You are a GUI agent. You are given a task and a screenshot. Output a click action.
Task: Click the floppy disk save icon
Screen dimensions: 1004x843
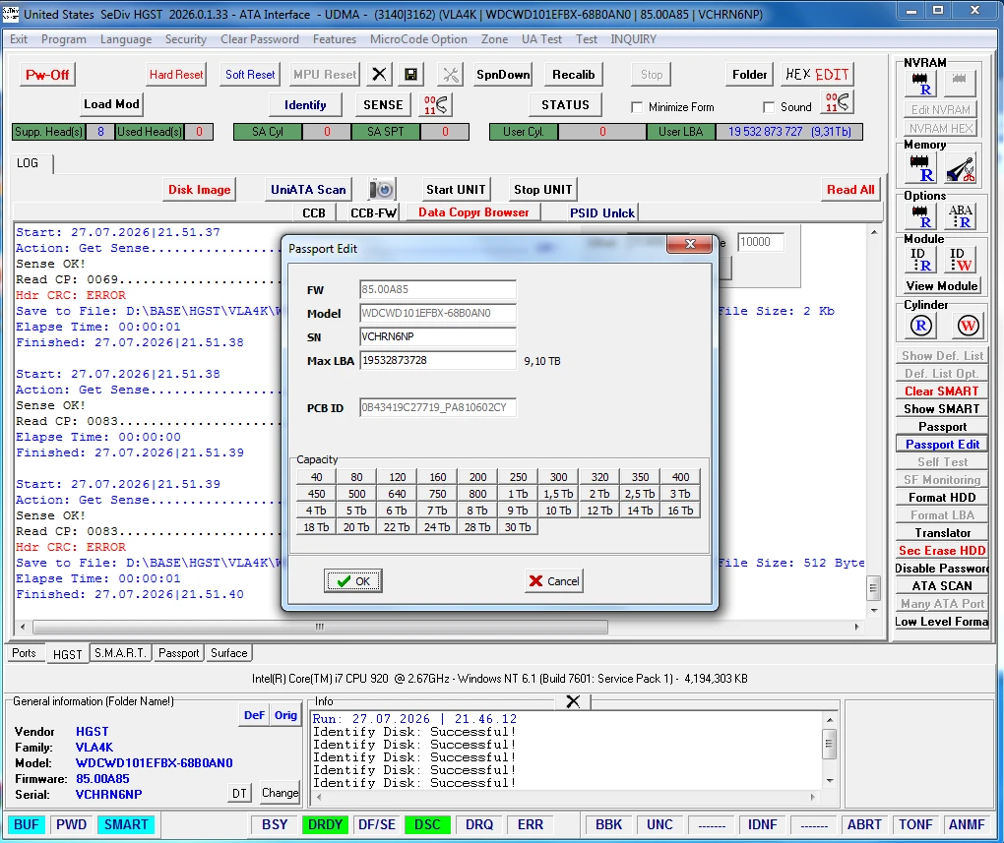[411, 74]
